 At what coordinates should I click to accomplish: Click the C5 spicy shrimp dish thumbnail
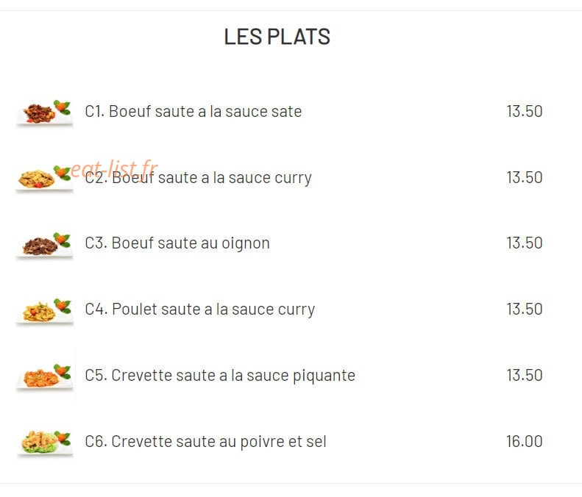(x=44, y=376)
